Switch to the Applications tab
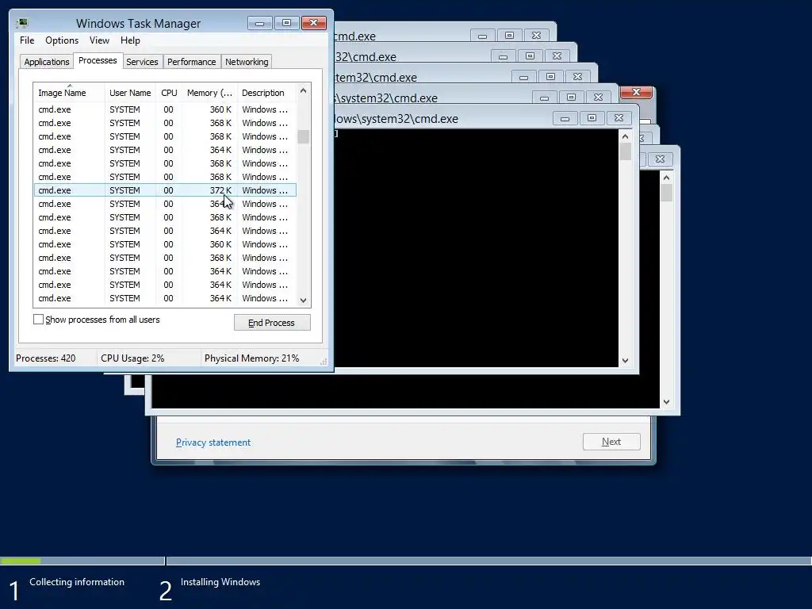The height and width of the screenshot is (609, 812). tap(47, 62)
